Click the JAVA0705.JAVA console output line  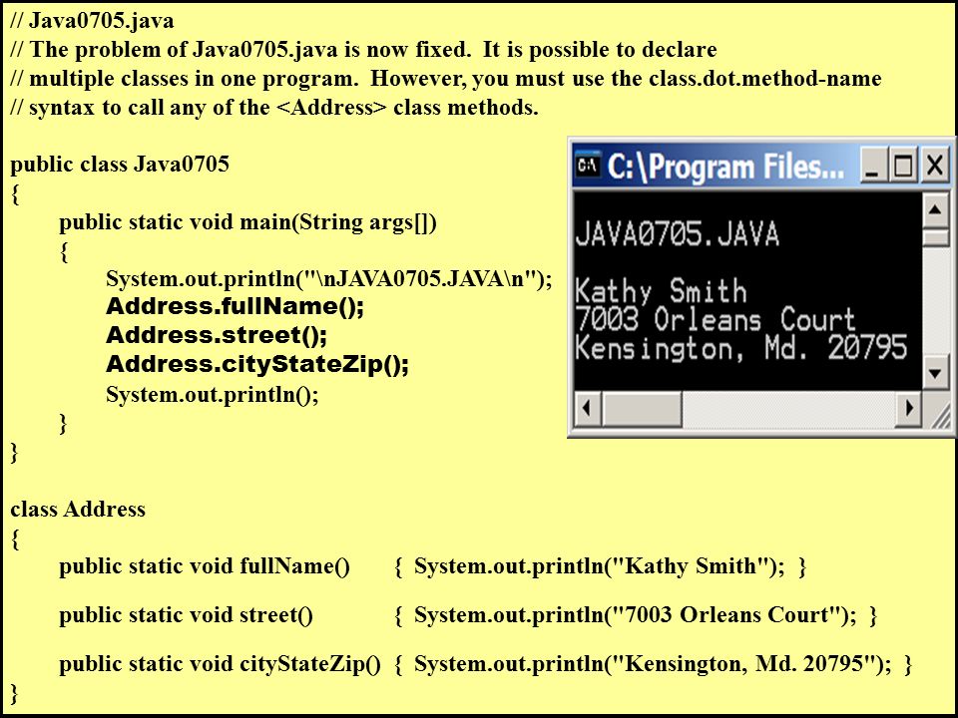click(x=677, y=233)
